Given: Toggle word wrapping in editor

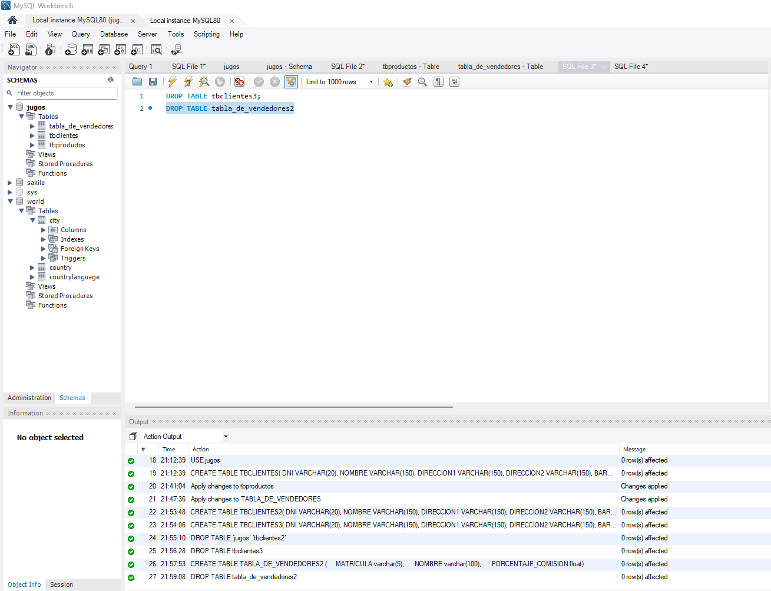Looking at the screenshot, I should click(454, 82).
